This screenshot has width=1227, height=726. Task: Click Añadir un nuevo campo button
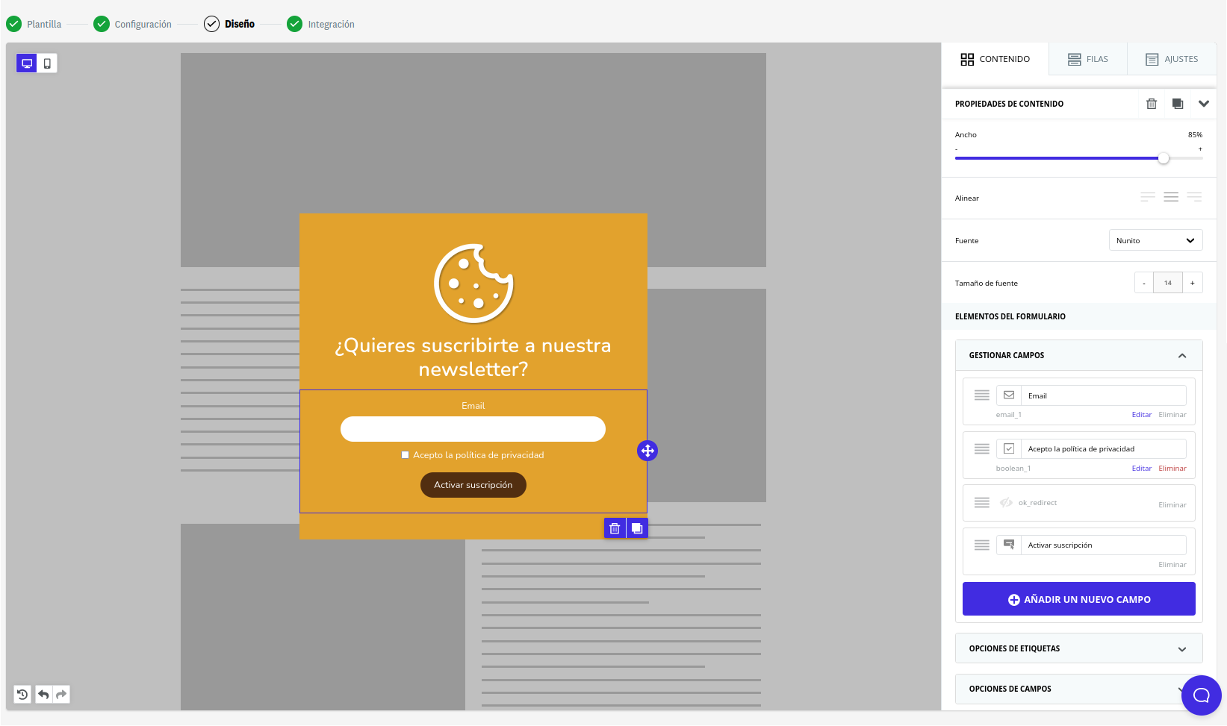tap(1079, 599)
